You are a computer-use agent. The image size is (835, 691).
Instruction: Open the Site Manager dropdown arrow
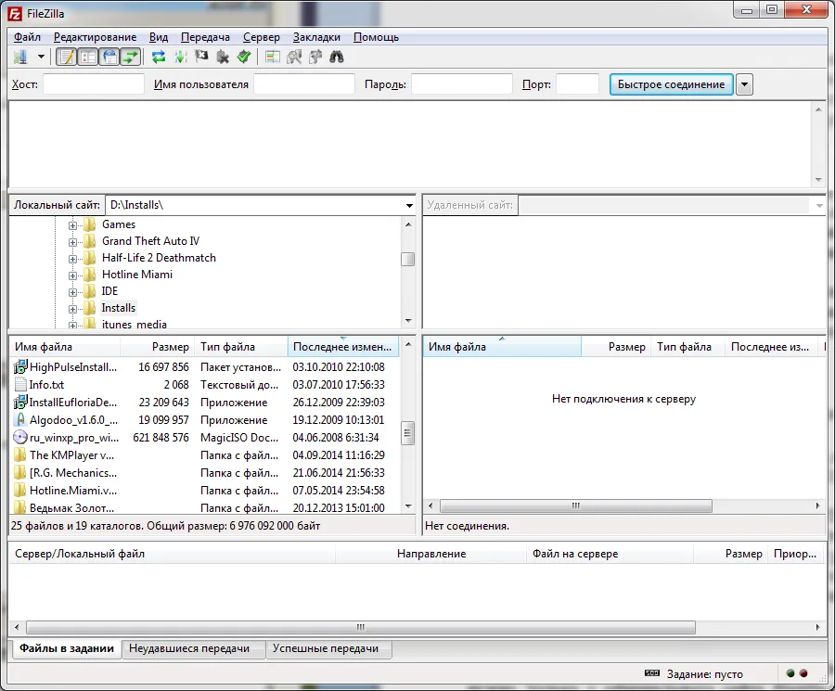pyautogui.click(x=41, y=57)
